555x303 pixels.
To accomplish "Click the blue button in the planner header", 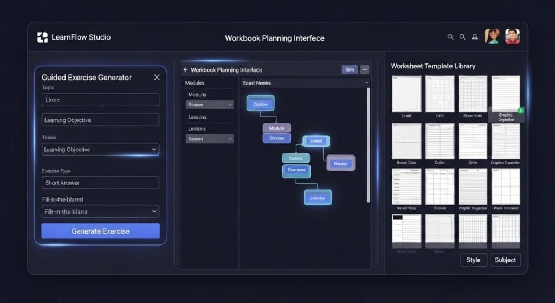I will point(350,69).
